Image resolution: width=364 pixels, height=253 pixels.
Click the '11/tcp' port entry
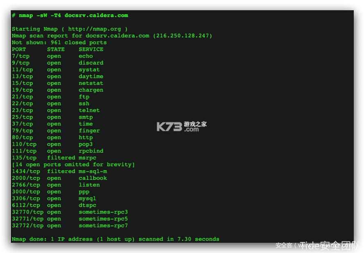tap(22, 70)
